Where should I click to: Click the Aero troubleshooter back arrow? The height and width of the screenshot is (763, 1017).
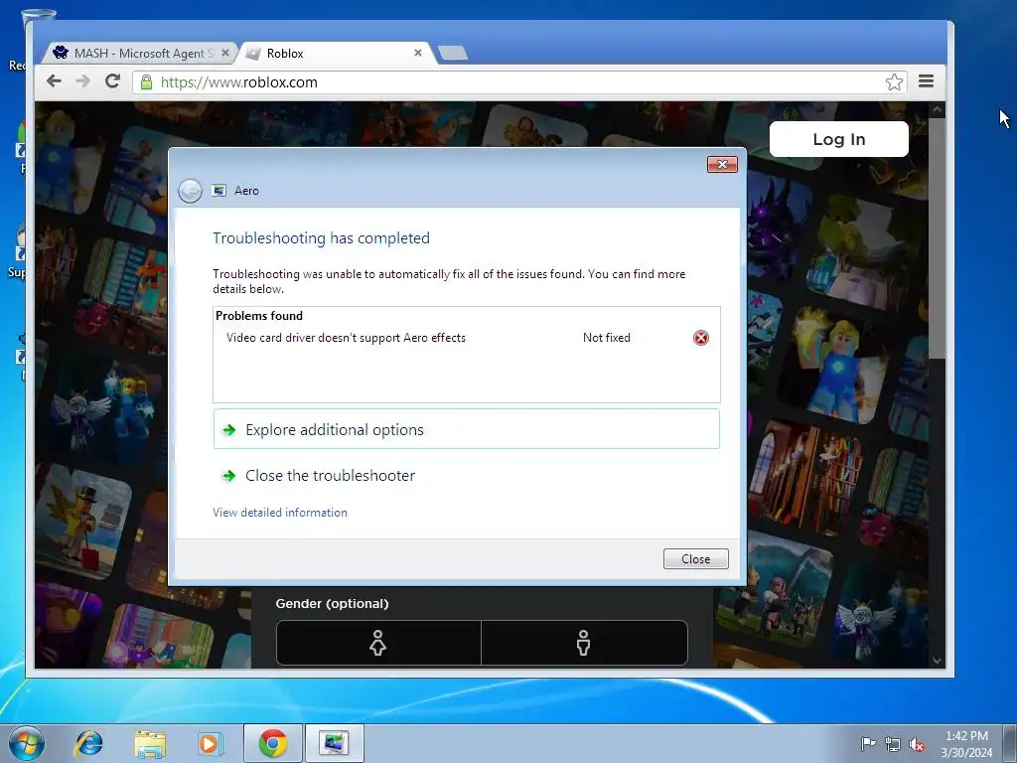(190, 191)
